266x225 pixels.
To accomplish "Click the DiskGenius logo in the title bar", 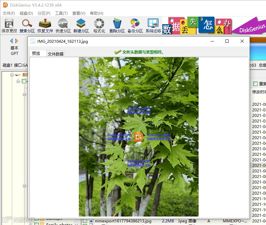I will pyautogui.click(x=6, y=5).
